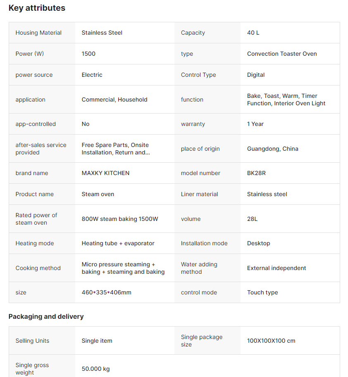This screenshot has height=377, width=348.
Task: Click the Packaging and delivery heading
Action: coord(46,316)
